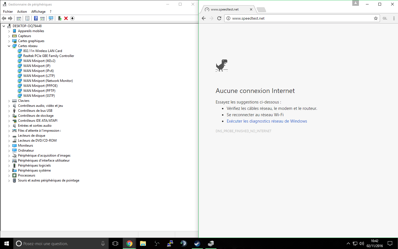Open the Windows Start menu

pos(7,243)
